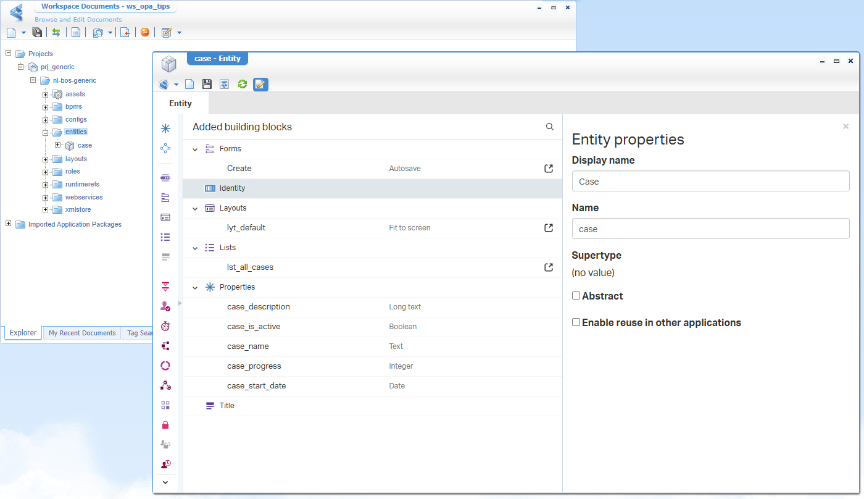
Task: Select the case_description property row
Action: [x=258, y=307]
